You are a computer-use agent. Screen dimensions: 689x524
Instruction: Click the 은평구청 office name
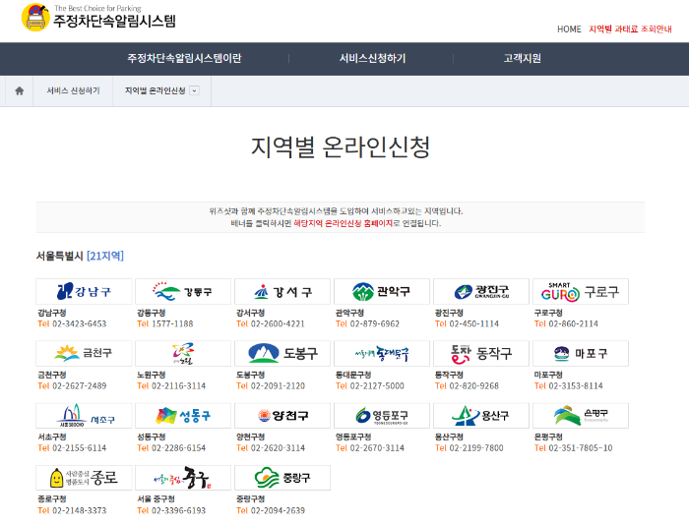[548, 437]
